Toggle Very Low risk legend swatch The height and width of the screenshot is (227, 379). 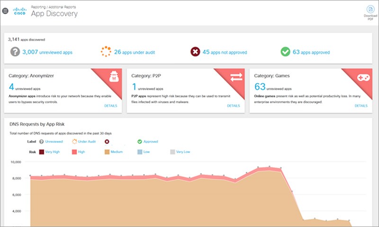(172, 152)
